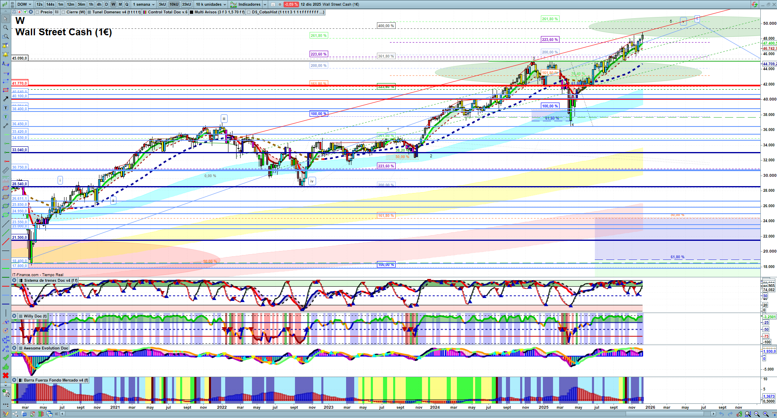Click the Tunel Domenec v4 color swatch
The image size is (777, 418).
[89, 12]
